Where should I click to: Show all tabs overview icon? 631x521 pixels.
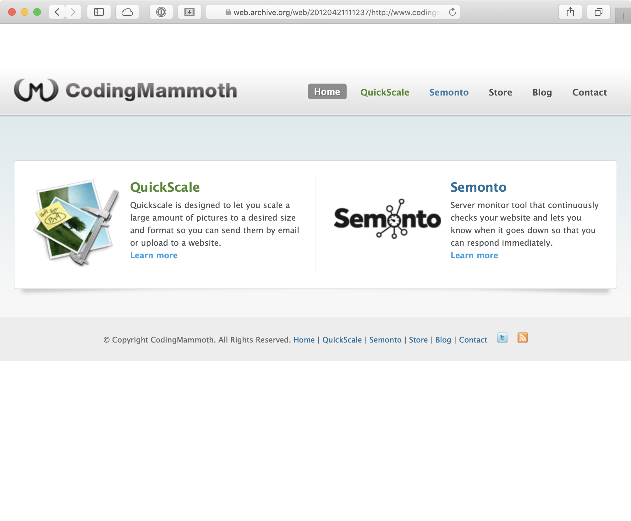coord(599,12)
